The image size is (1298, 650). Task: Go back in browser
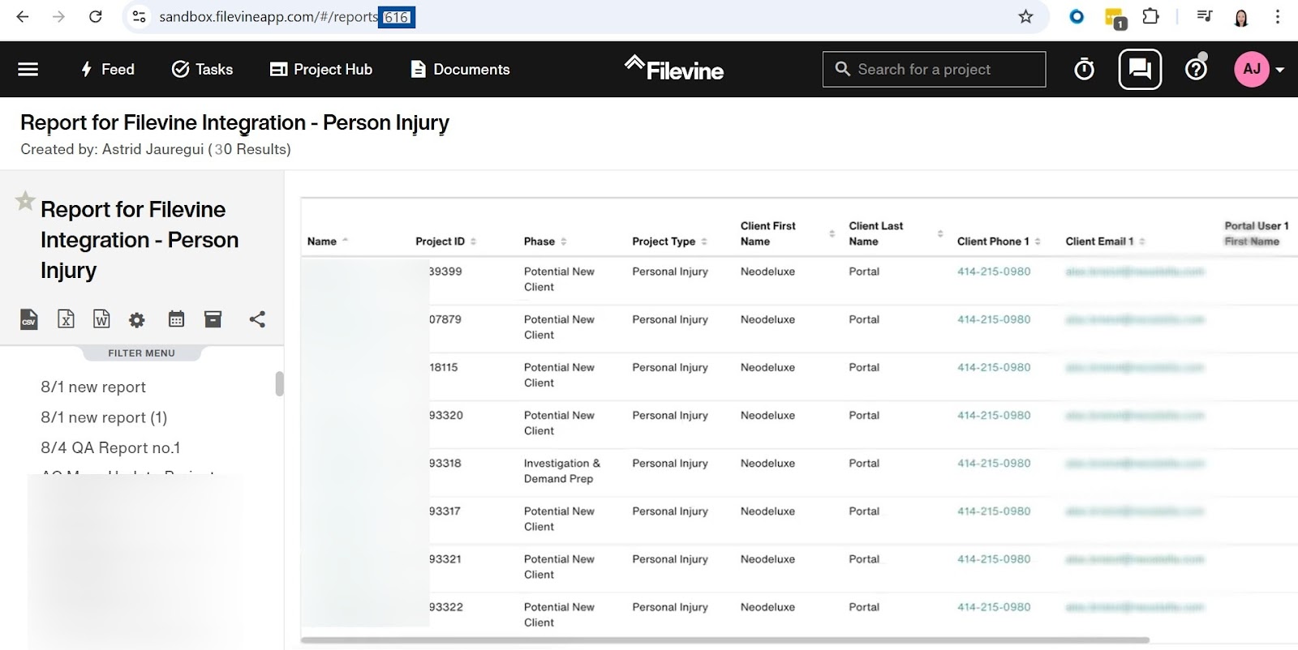coord(22,17)
